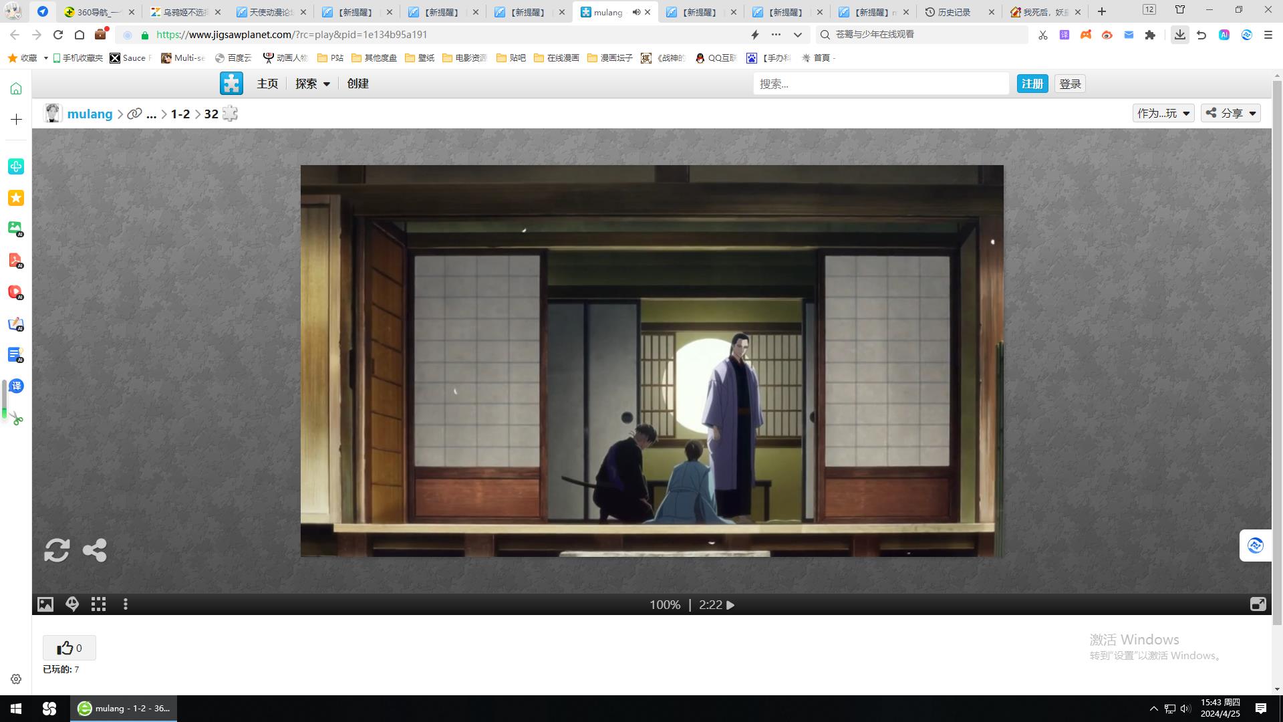The height and width of the screenshot is (722, 1283).
Task: Show puzzle image preview icon
Action: pyautogui.click(x=45, y=604)
